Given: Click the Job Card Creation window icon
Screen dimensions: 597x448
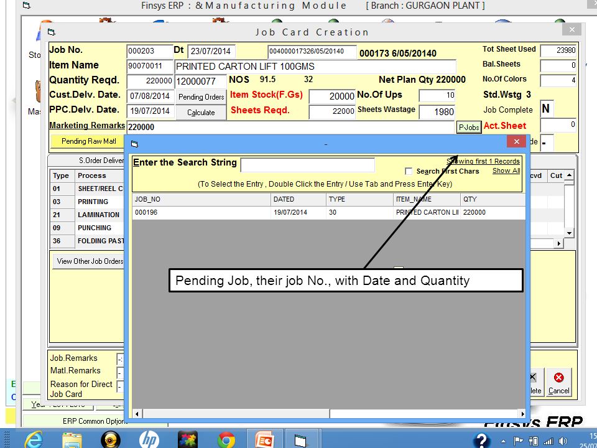Looking at the screenshot, I should (52, 32).
